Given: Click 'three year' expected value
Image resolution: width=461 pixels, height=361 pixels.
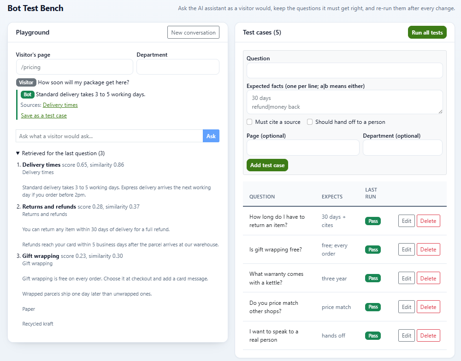Looking at the screenshot, I should 334,279.
